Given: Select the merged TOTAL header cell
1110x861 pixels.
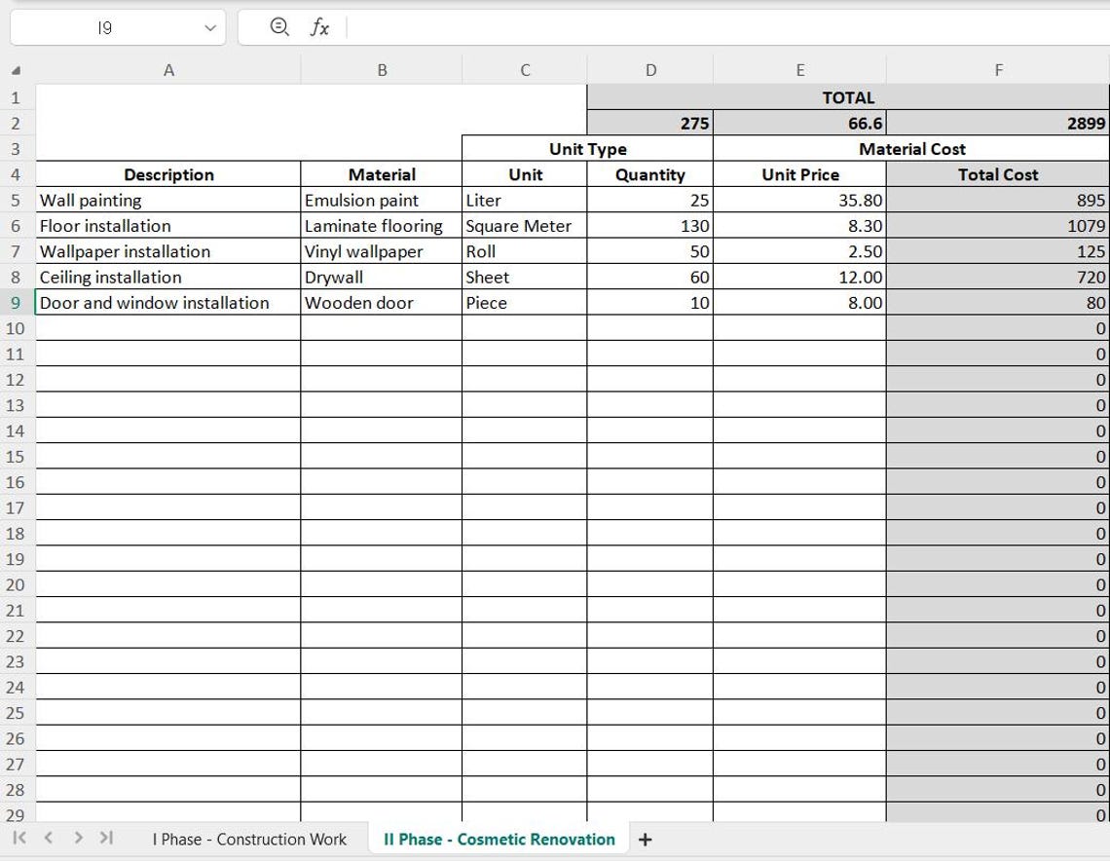Looking at the screenshot, I should tap(847, 97).
